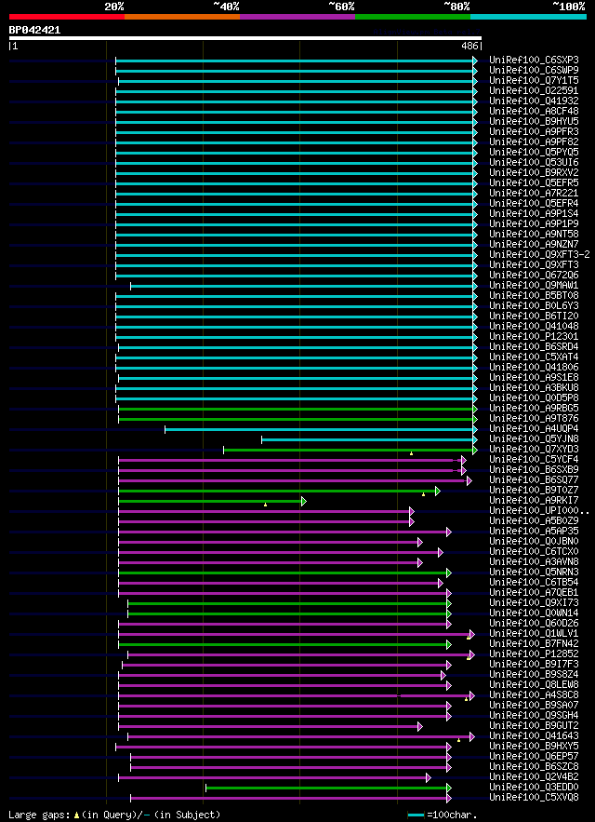Select the truncated UniRef100_UPI000.. label
This screenshot has width=595, height=822.
(539, 511)
